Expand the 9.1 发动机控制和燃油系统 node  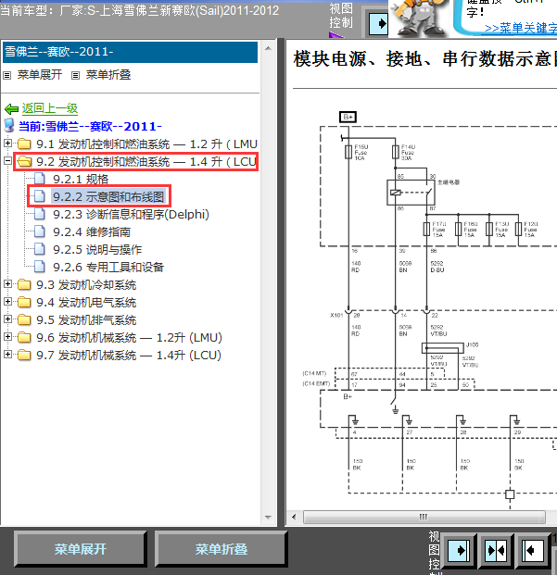(7, 143)
